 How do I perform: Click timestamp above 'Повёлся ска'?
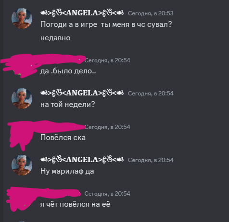pyautogui.click(x=107, y=127)
